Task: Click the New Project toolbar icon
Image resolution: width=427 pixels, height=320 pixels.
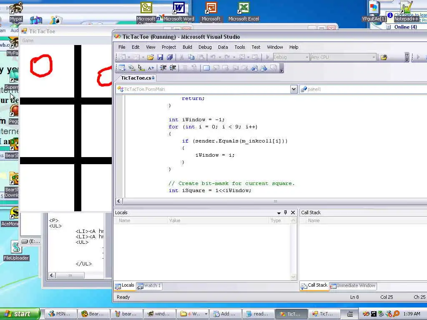Action: tap(123, 57)
